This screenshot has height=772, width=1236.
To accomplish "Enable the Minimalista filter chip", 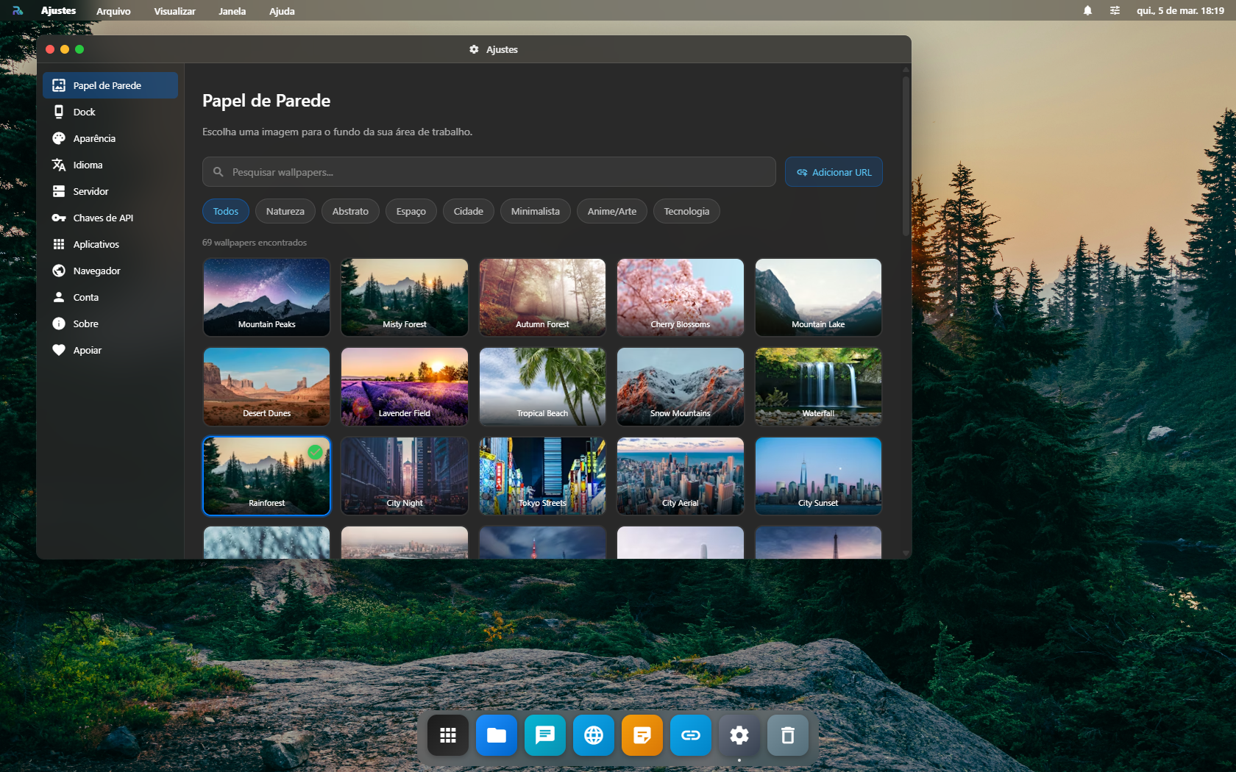I will pos(535,211).
